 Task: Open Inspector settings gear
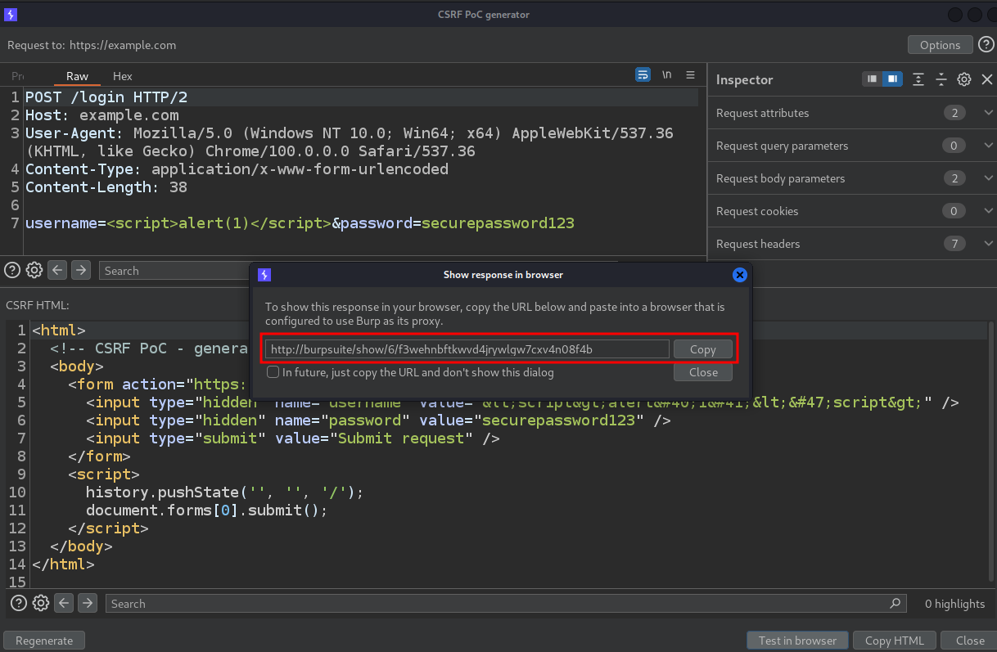tap(964, 79)
